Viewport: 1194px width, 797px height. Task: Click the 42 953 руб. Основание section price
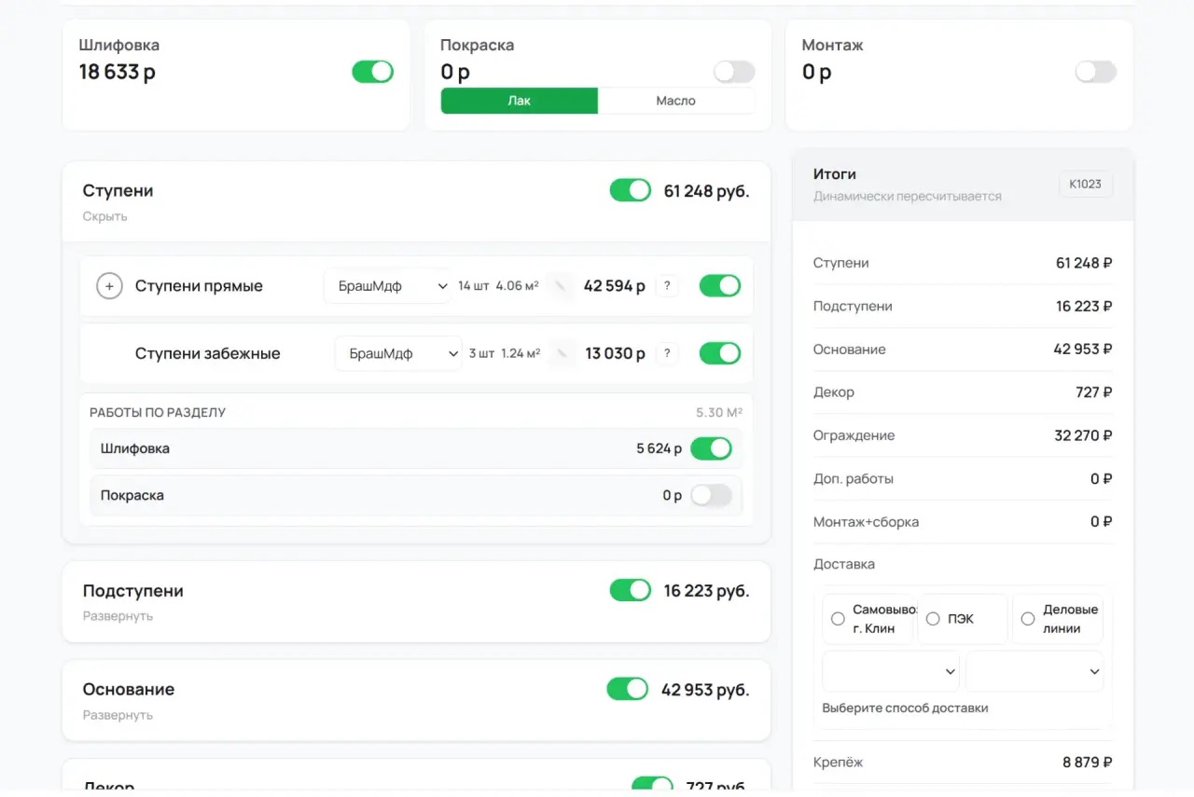coord(705,690)
